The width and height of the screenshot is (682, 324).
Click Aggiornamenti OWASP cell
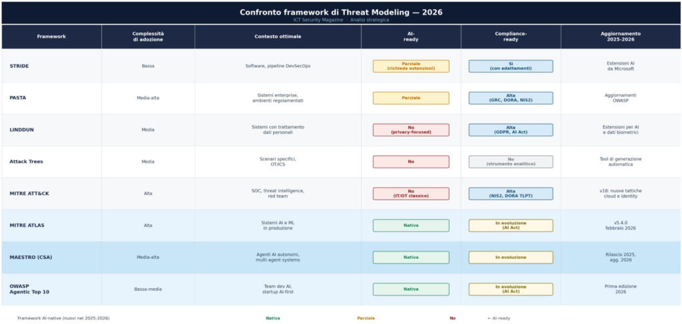click(621, 98)
